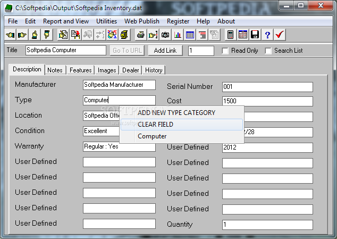The image size is (337, 239).
Task: Switch to the Images tab
Action: point(107,70)
